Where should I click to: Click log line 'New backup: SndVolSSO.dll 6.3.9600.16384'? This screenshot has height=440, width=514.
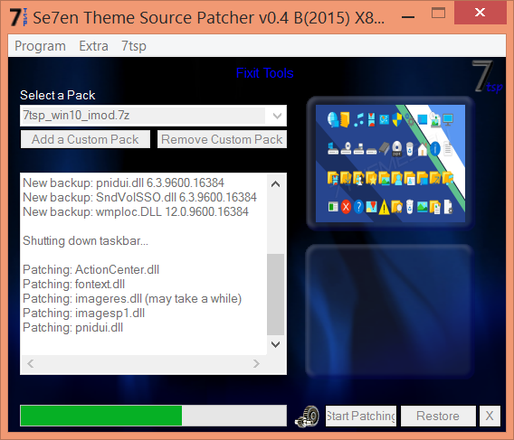pyautogui.click(x=139, y=197)
